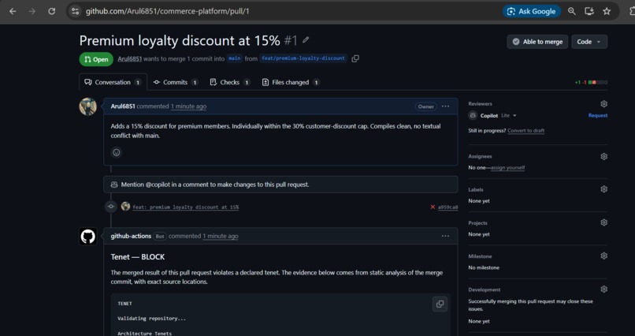
Task: Open Projects settings gear
Action: (x=603, y=222)
